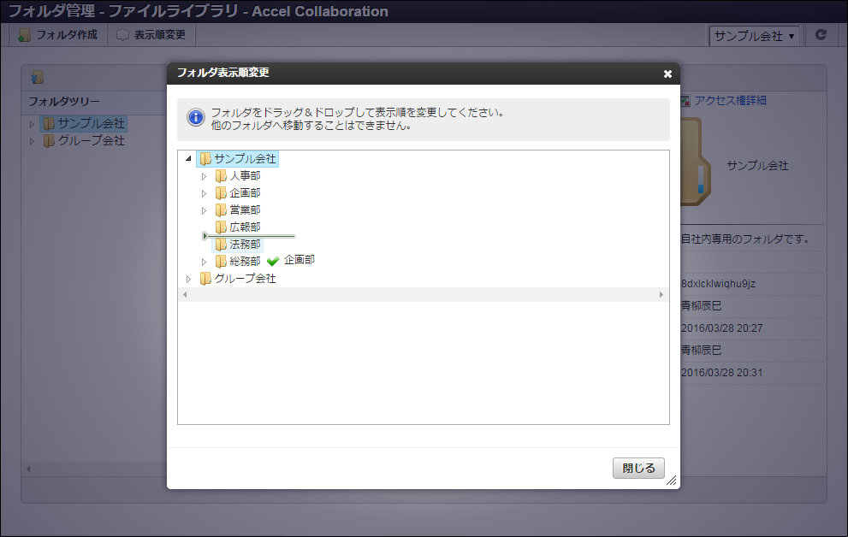The height and width of the screenshot is (537, 848).
Task: Click the 閉じる button
Action: tap(638, 469)
